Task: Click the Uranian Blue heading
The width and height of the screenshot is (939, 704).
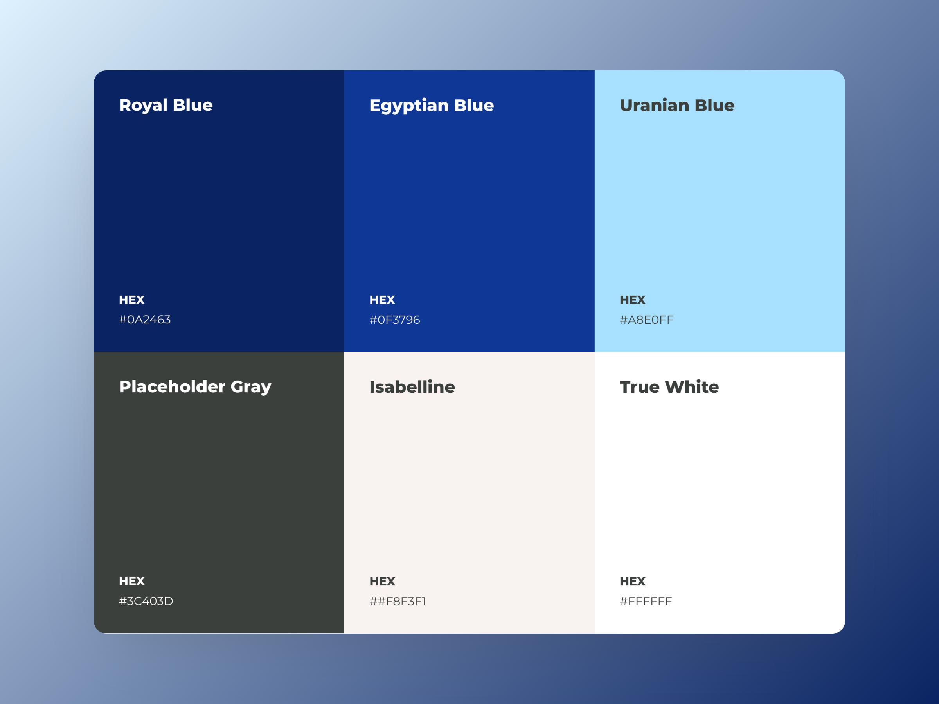Action: tap(676, 105)
